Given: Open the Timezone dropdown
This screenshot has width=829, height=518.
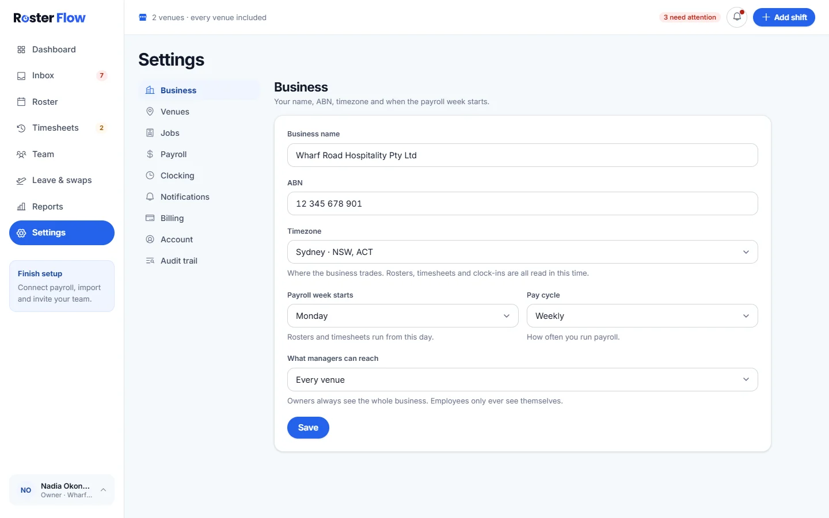Looking at the screenshot, I should (522, 252).
